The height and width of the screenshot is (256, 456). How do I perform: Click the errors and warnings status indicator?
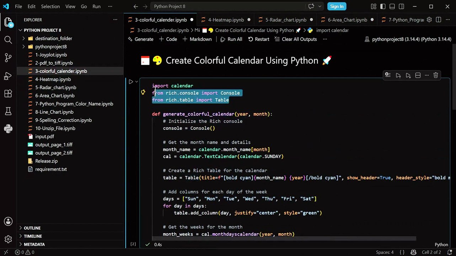point(25,252)
